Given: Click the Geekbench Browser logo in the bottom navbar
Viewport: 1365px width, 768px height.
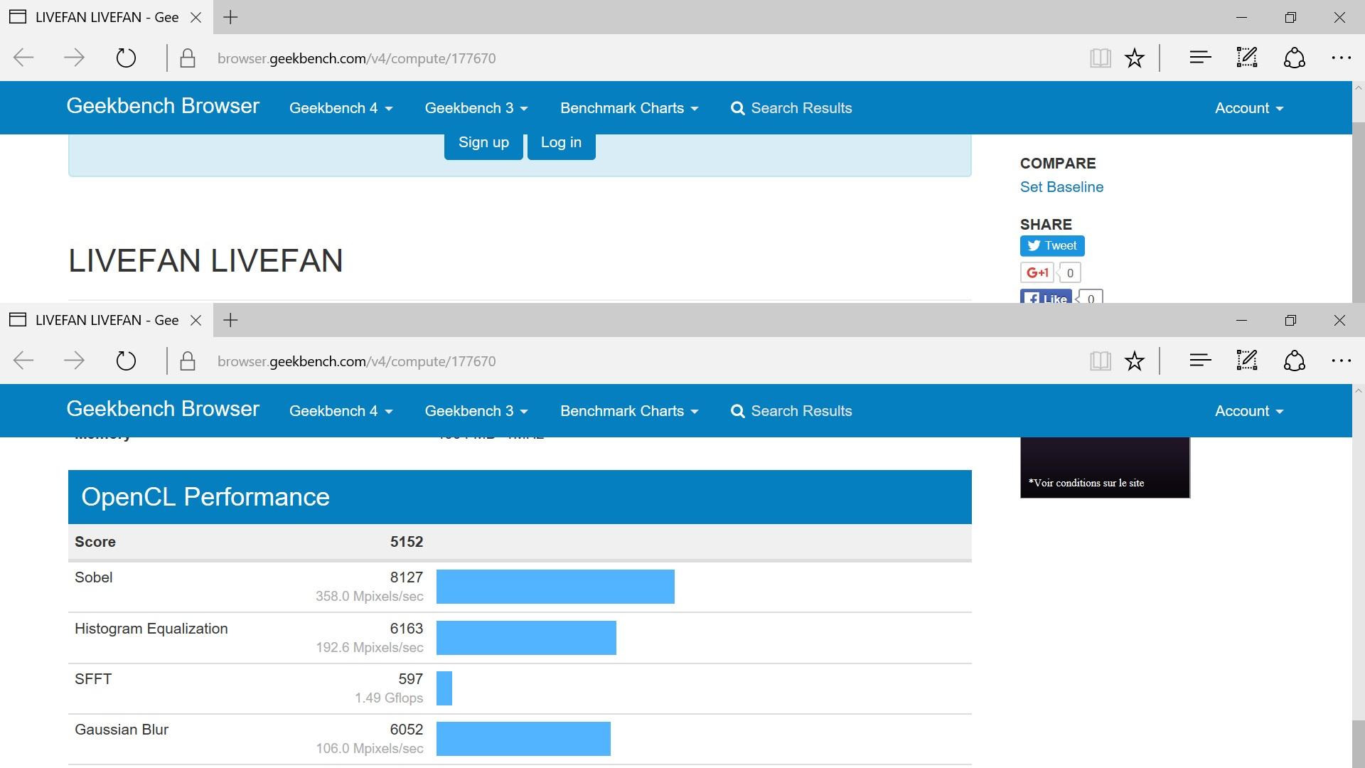Looking at the screenshot, I should [163, 409].
